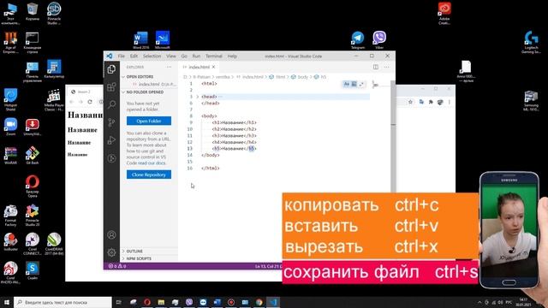Screen dimensions: 548x308
Task: Open the Extensions view in activity bar
Action: (x=111, y=86)
